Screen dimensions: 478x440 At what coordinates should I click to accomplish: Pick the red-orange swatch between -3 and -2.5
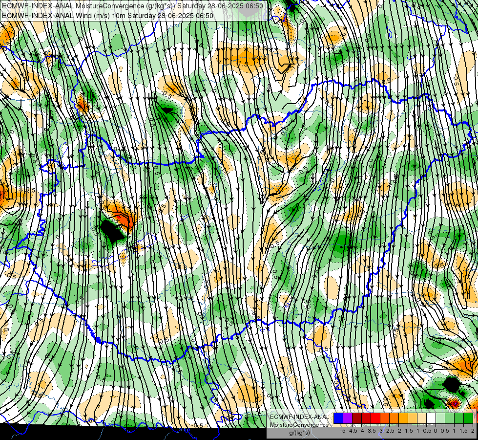tap(385, 418)
